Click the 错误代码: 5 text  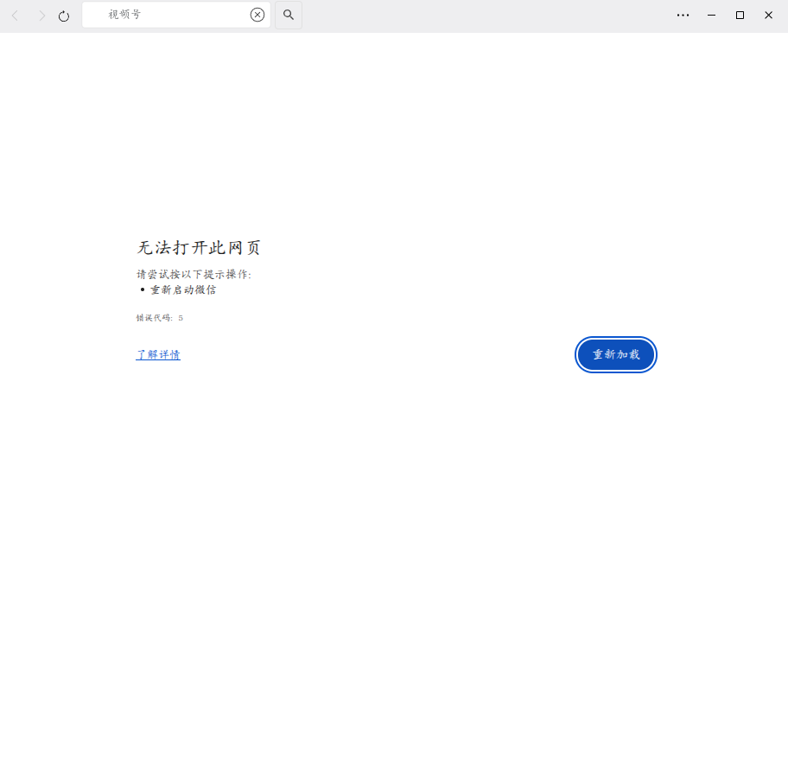[x=159, y=318]
